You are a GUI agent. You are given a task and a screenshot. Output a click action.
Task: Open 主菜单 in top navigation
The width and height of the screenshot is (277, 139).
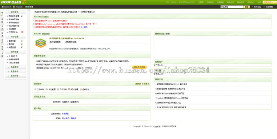tap(201, 2)
